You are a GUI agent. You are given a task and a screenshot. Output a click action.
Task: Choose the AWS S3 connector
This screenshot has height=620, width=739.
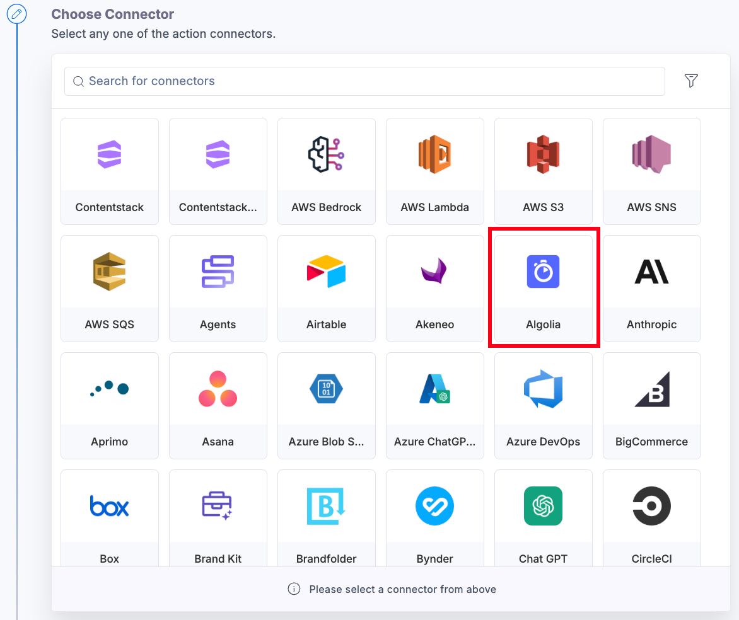[543, 171]
